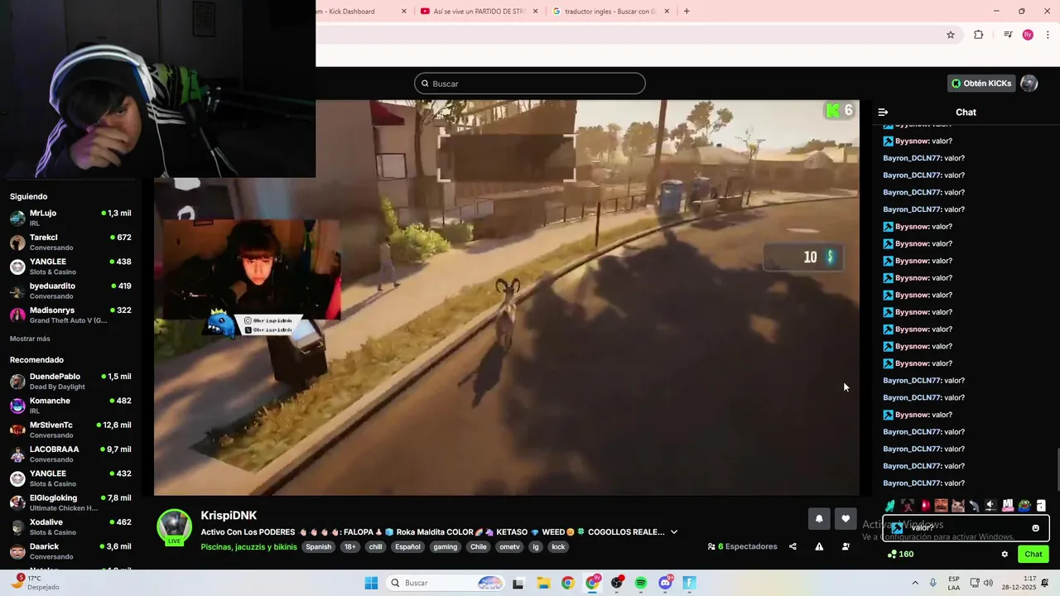Insert the Pepe frog emote
This screenshot has height=596, width=1060.
(x=1024, y=505)
